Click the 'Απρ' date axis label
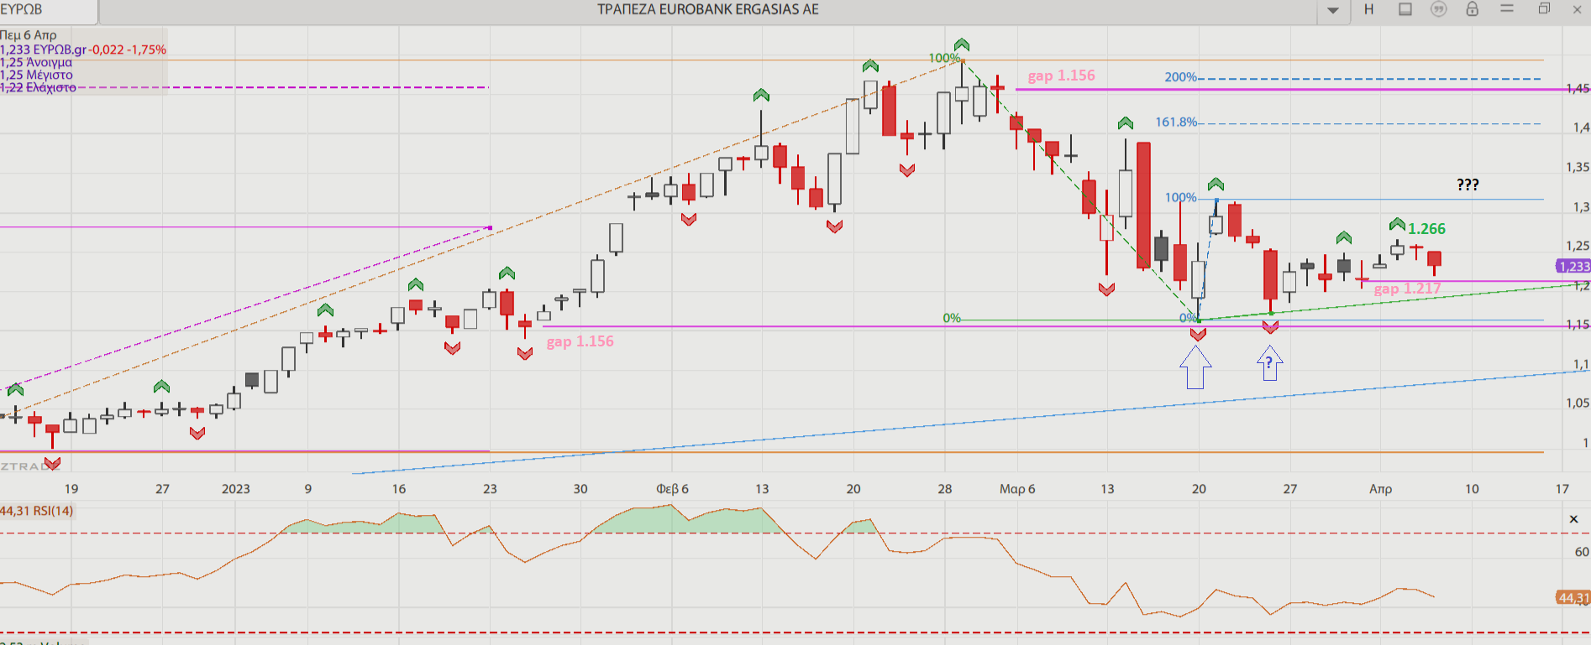The image size is (1591, 645). pos(1380,489)
